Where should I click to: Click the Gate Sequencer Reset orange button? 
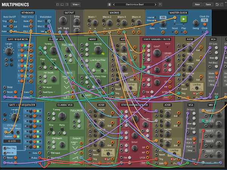click(16, 92)
